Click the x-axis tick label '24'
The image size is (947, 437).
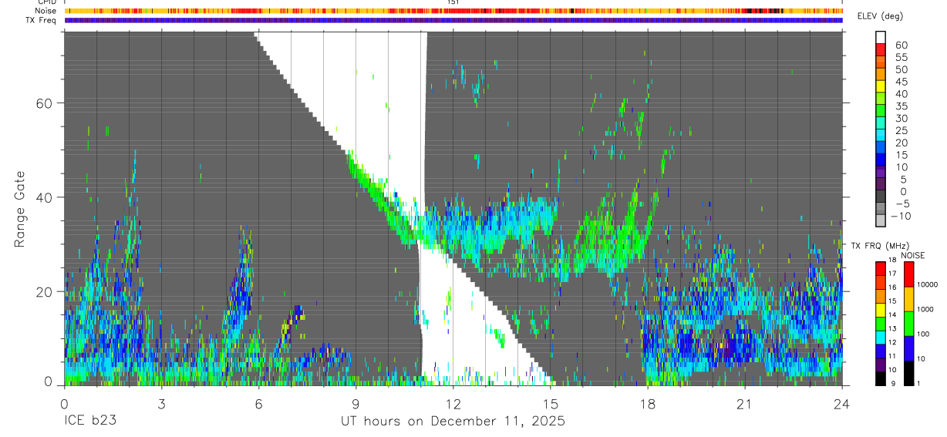[841, 403]
